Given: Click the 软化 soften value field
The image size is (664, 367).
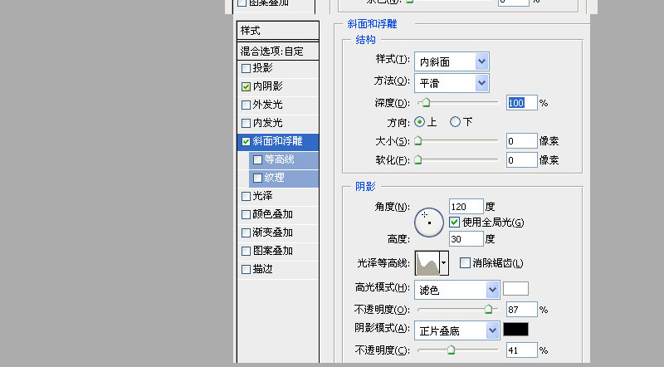Looking at the screenshot, I should [522, 160].
